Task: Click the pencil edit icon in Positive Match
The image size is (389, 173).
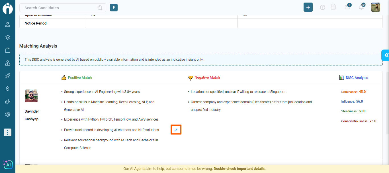Action: [176, 130]
